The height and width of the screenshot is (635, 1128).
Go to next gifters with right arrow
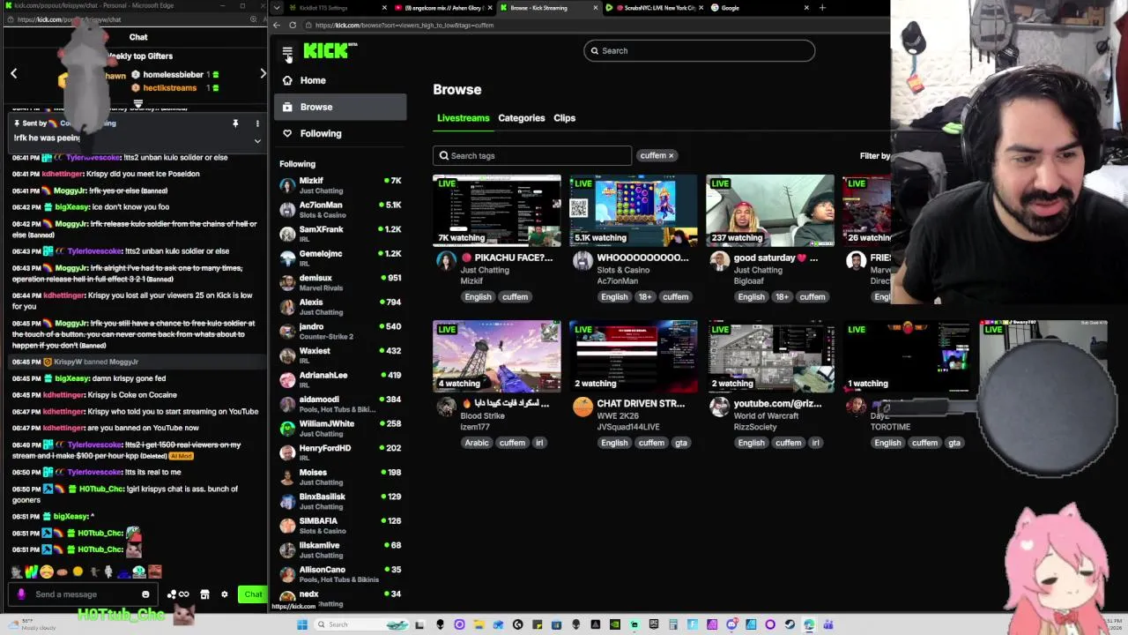[x=263, y=74]
